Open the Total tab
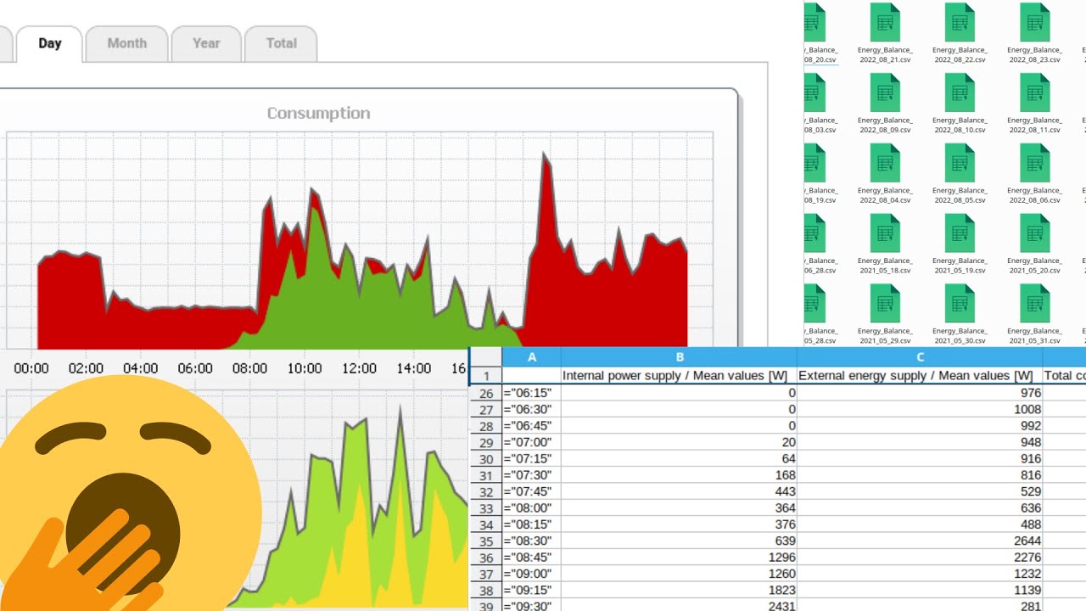 tap(281, 43)
